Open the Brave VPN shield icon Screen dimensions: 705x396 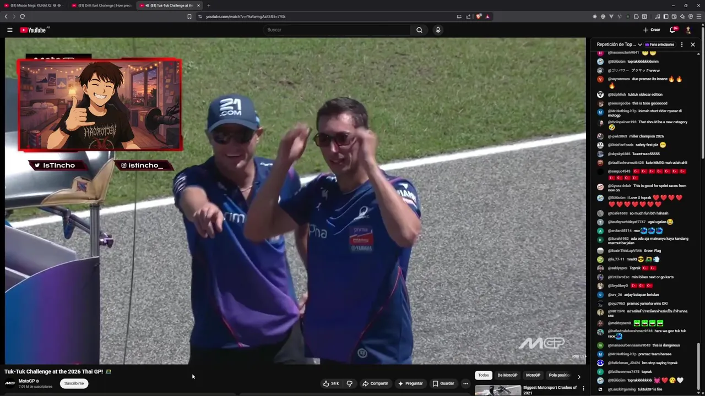pyautogui.click(x=691, y=16)
